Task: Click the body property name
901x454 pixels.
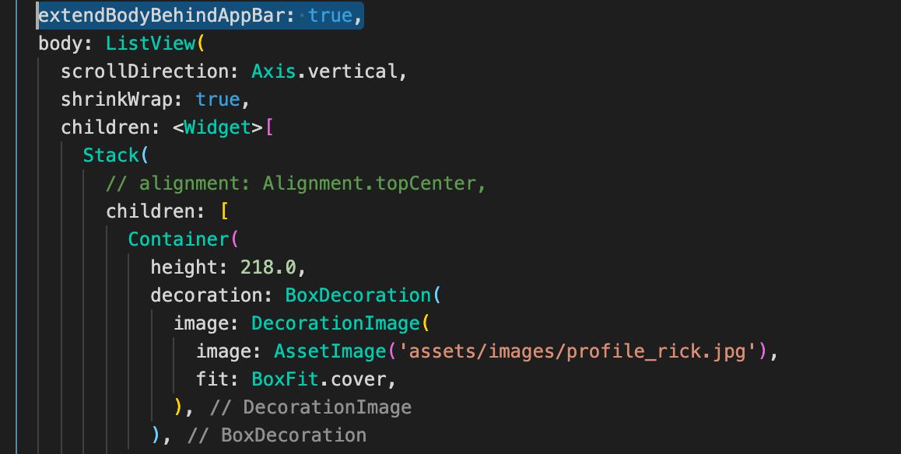Action: click(60, 44)
